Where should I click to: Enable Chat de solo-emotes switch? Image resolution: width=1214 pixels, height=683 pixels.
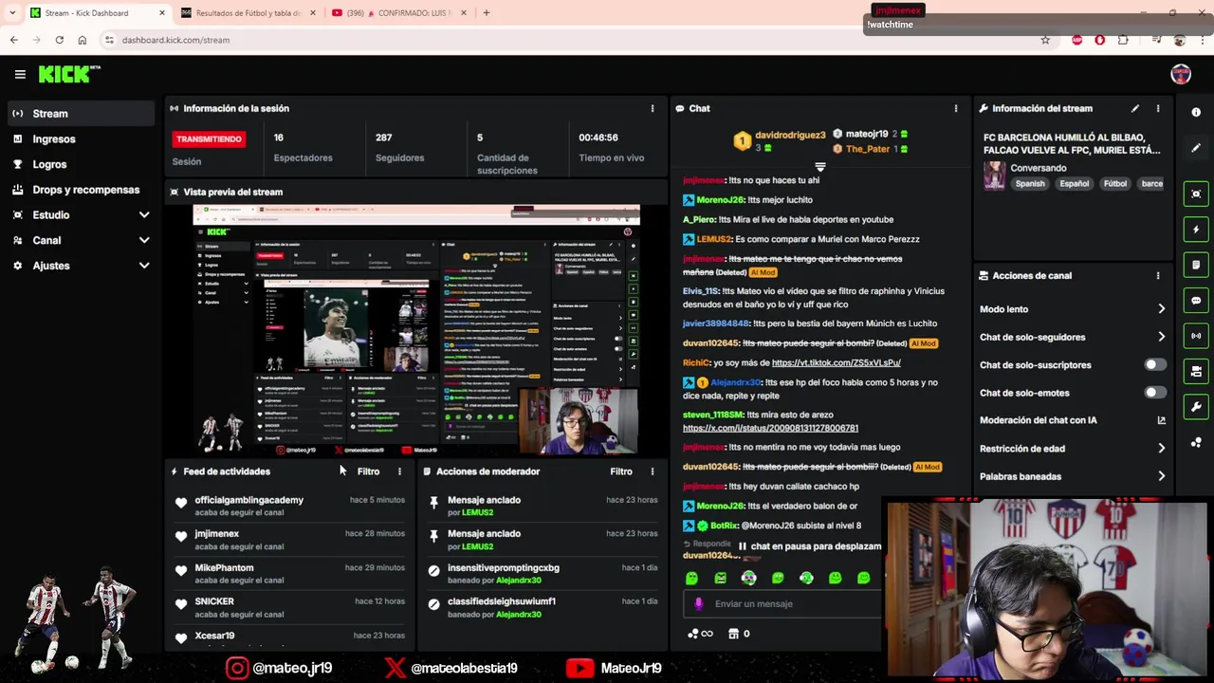(1154, 393)
